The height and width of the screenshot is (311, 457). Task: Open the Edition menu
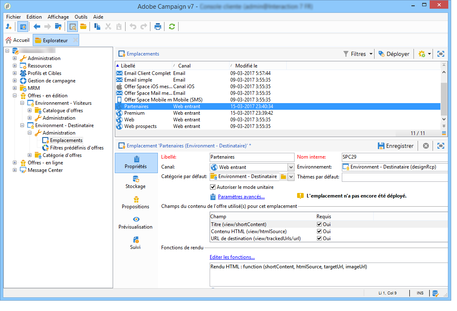34,17
